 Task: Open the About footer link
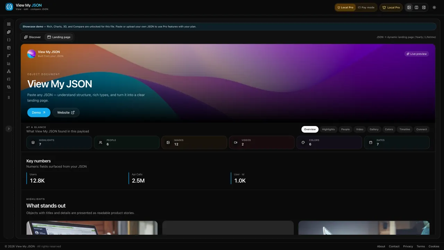tap(381, 247)
